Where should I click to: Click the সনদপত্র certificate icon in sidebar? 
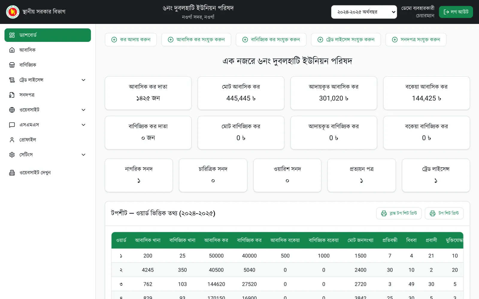(x=12, y=95)
